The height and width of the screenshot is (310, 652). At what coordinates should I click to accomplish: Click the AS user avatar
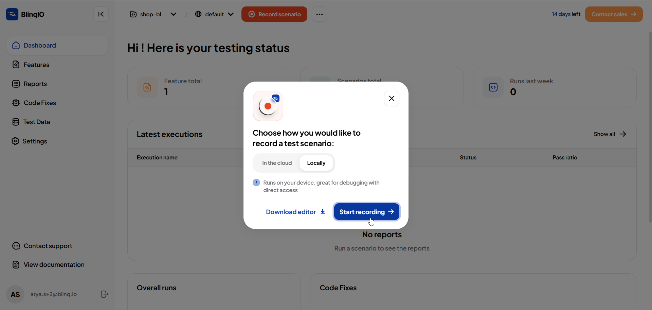[x=15, y=294]
